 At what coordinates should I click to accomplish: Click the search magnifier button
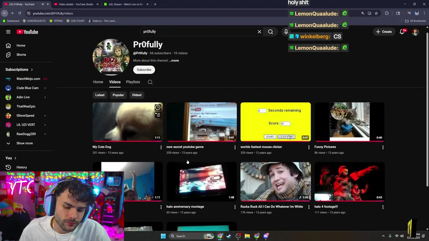click(270, 32)
